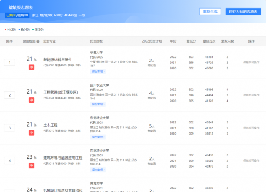Click the order input box showing 4
266x192 pixels.
(x=10, y=161)
